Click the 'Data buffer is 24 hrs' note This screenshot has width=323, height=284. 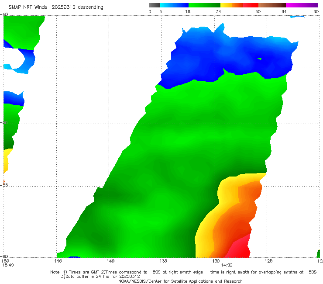pyautogui.click(x=100, y=277)
